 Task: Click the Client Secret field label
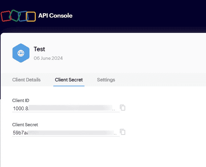pyautogui.click(x=25, y=125)
